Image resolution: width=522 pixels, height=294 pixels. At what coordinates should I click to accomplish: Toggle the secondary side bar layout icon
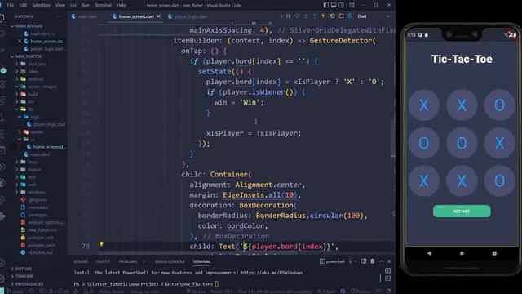[x=341, y=5]
